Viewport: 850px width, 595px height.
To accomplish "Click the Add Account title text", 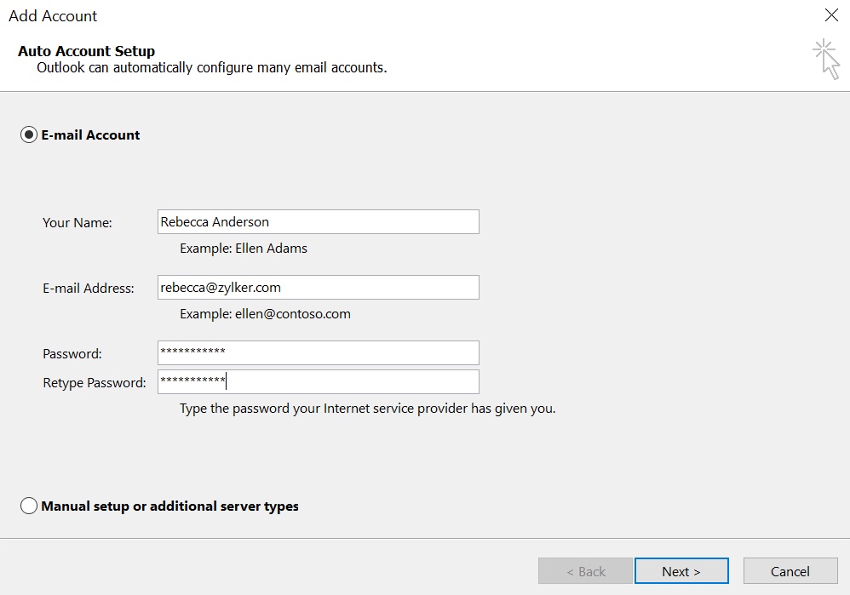I will point(53,15).
